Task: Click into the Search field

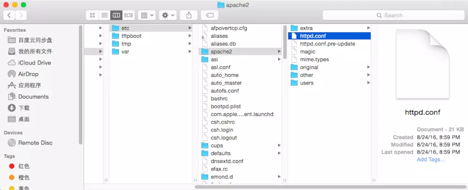Action: pyautogui.click(x=394, y=15)
